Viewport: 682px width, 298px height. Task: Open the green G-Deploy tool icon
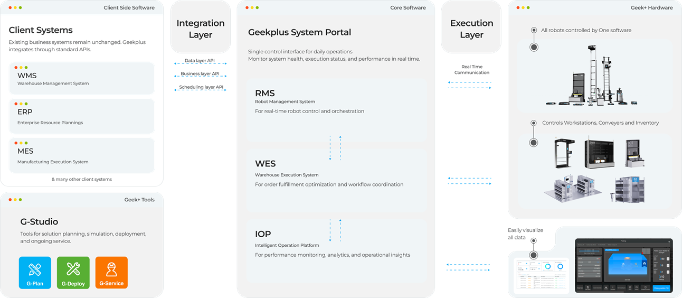click(x=73, y=273)
